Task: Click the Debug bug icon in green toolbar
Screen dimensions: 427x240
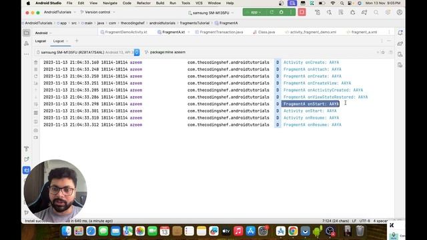Action: [x=282, y=12]
